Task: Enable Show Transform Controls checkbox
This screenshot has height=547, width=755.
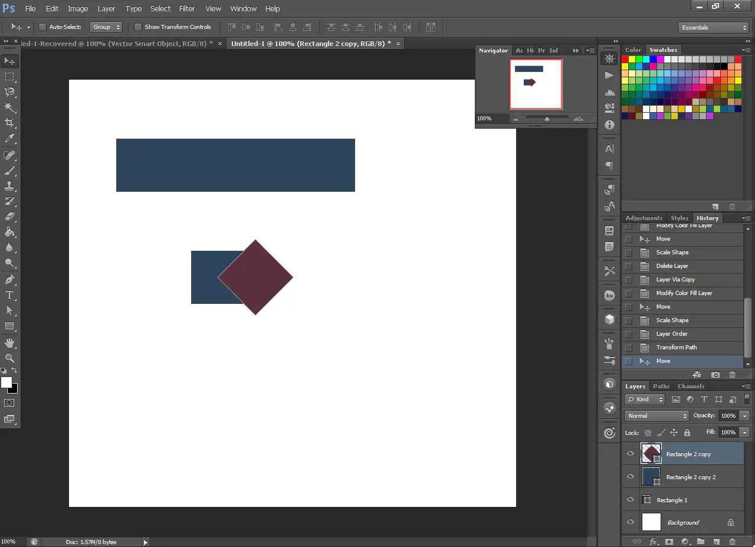Action: pyautogui.click(x=138, y=27)
